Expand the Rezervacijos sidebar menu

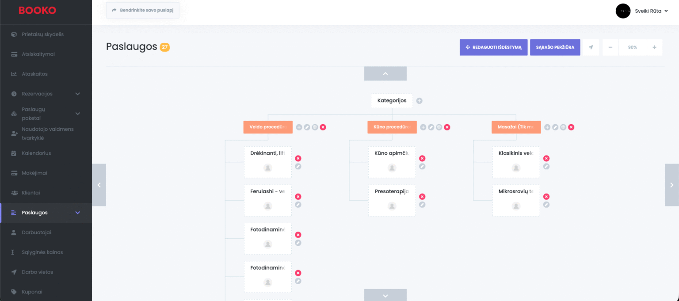(78, 94)
